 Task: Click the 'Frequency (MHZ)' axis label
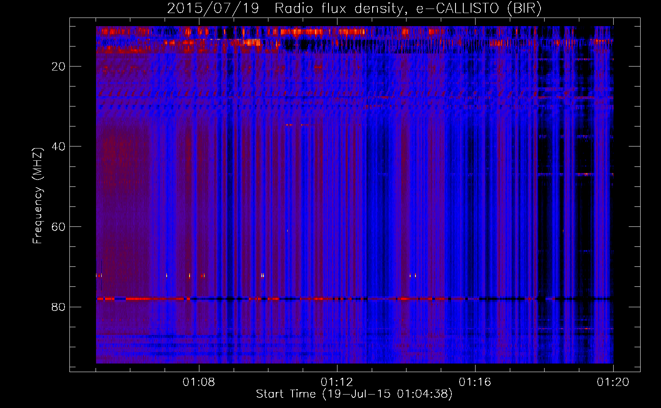[38, 196]
